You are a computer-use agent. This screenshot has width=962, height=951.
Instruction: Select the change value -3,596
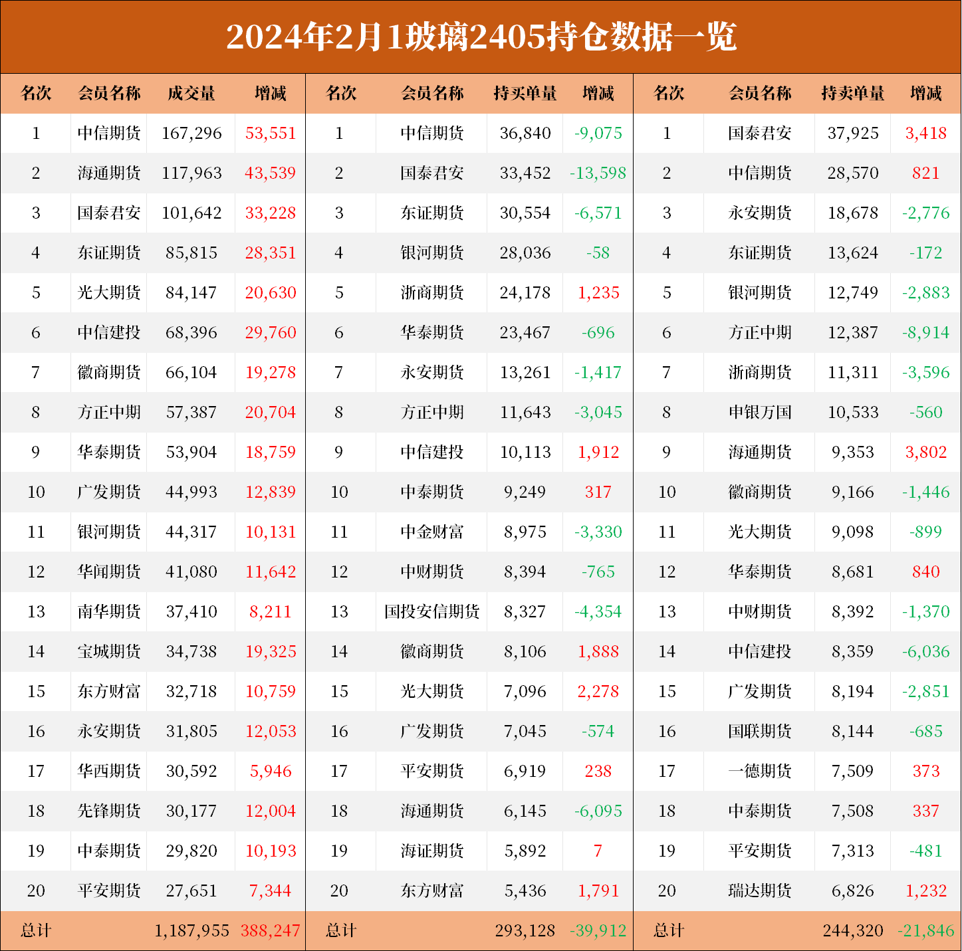click(926, 372)
